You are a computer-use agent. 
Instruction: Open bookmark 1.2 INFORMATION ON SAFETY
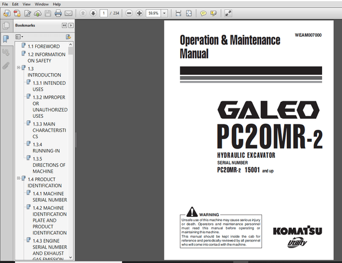pyautogui.click(x=46, y=57)
